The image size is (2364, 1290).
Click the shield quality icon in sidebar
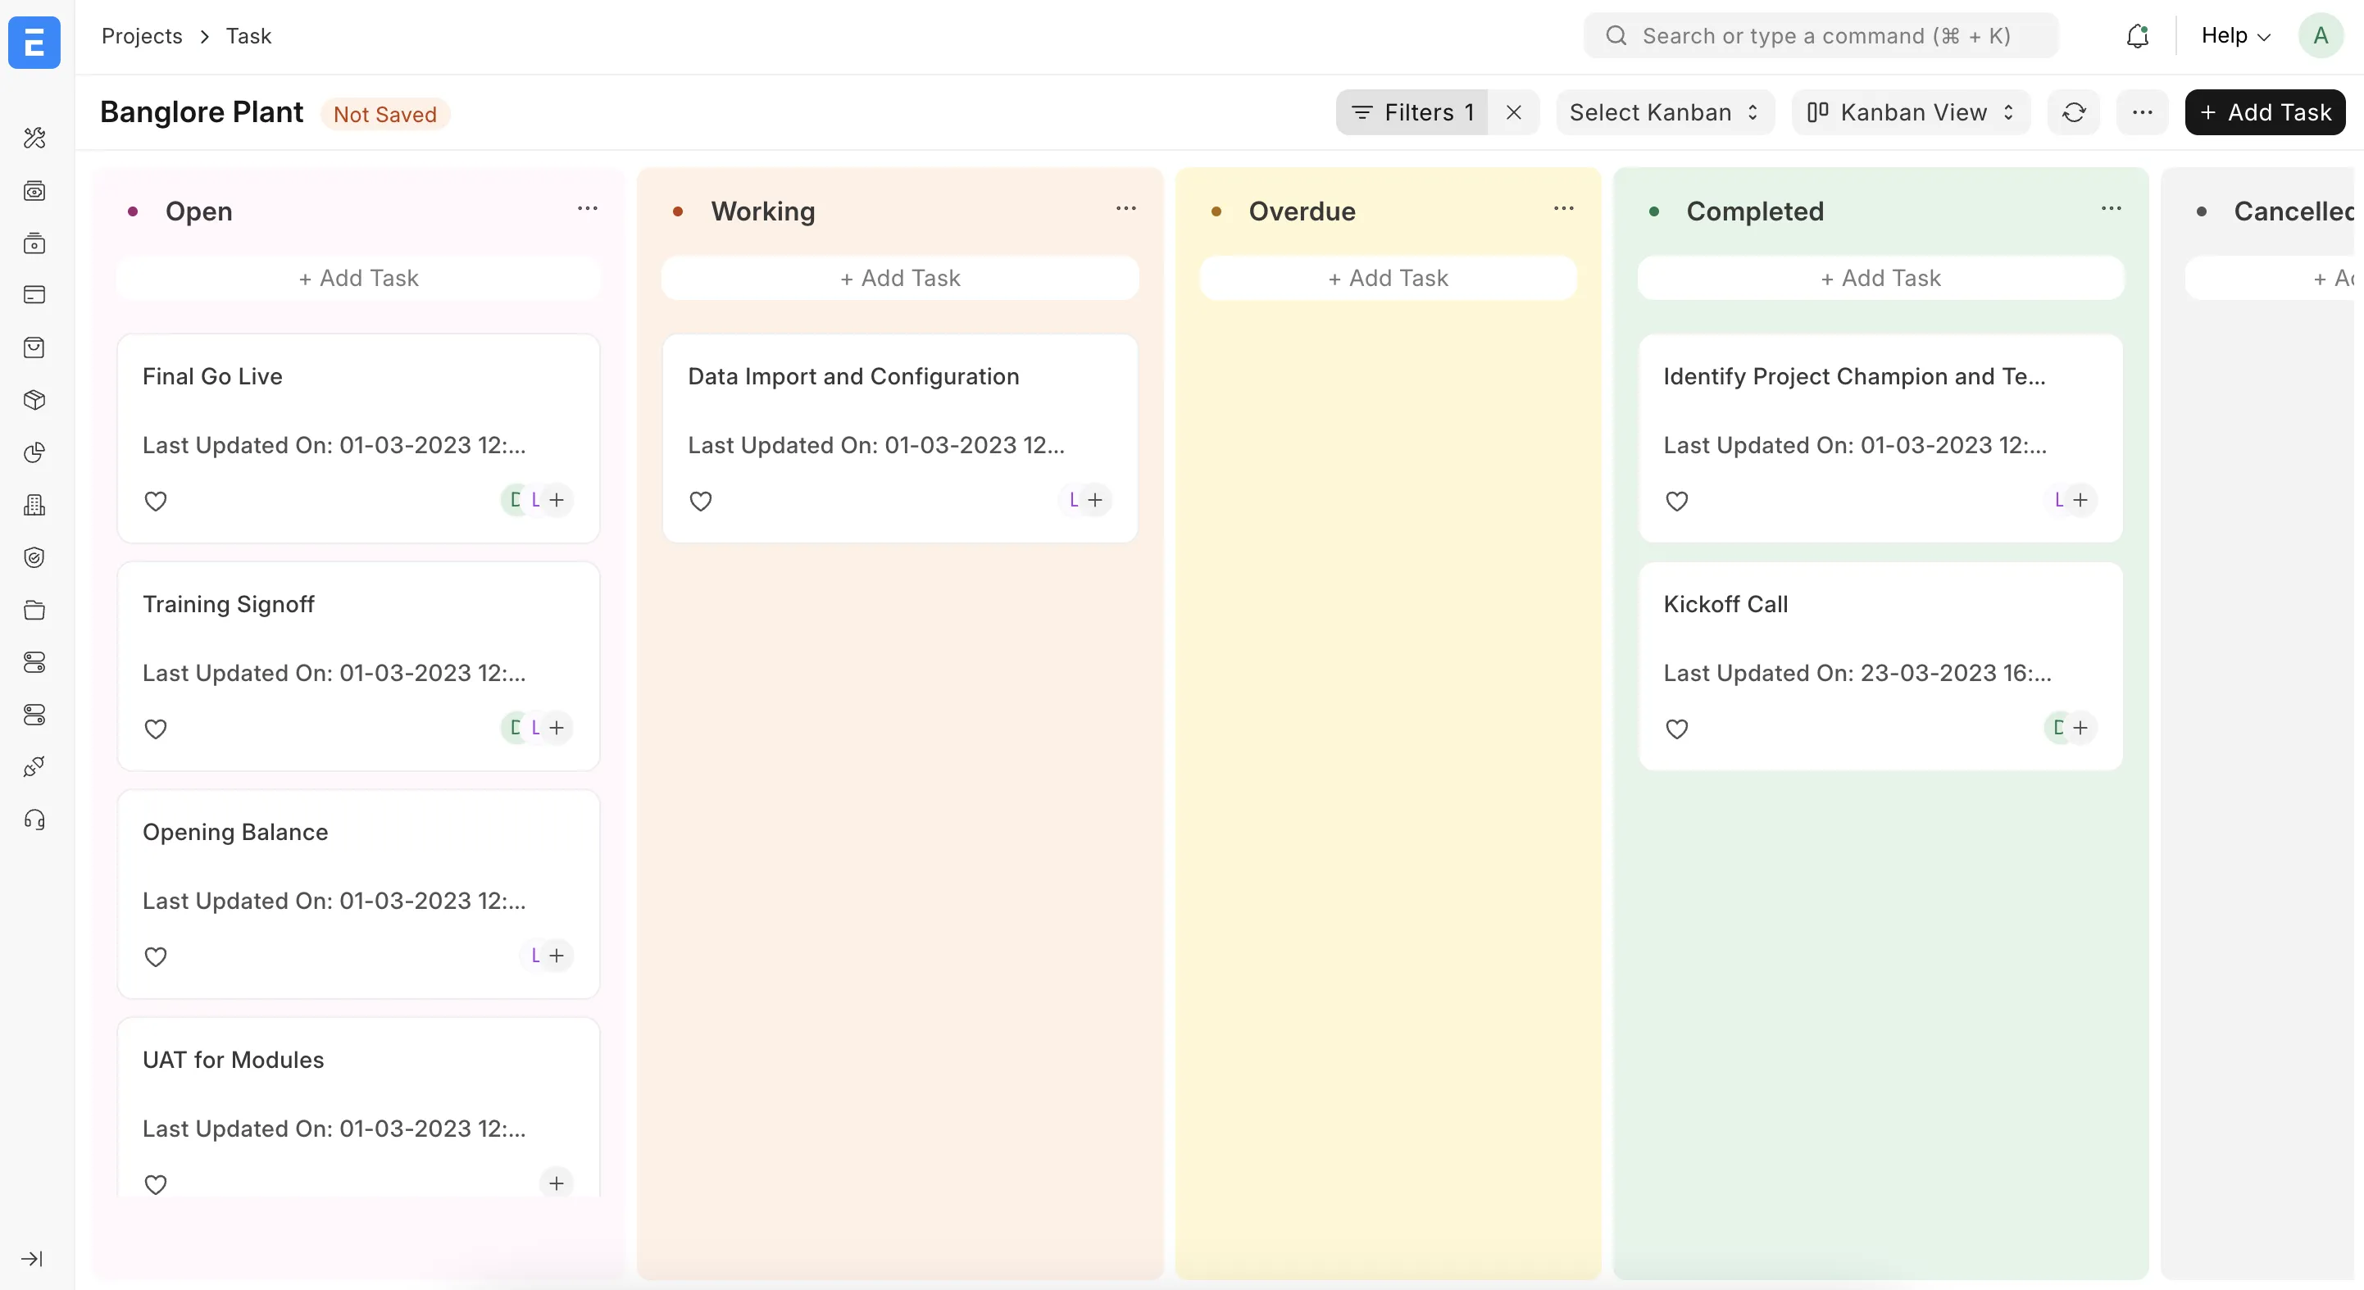click(35, 557)
